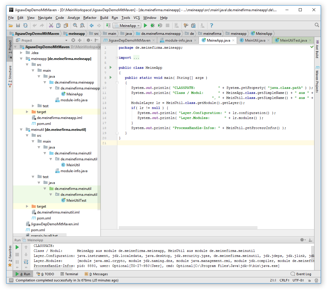Click the 4: Run tool window button
This screenshot has width=331, height=290.
[x=23, y=274]
